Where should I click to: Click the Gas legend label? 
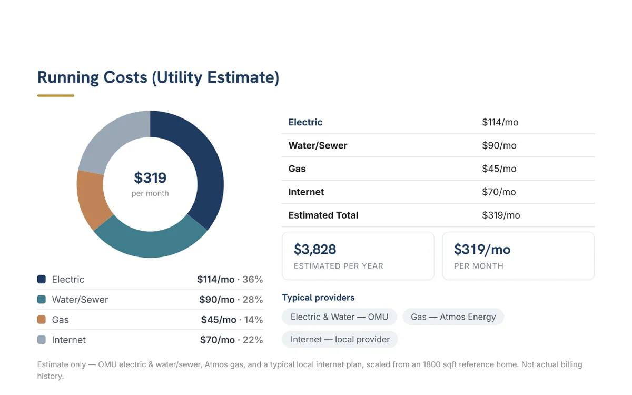click(61, 320)
